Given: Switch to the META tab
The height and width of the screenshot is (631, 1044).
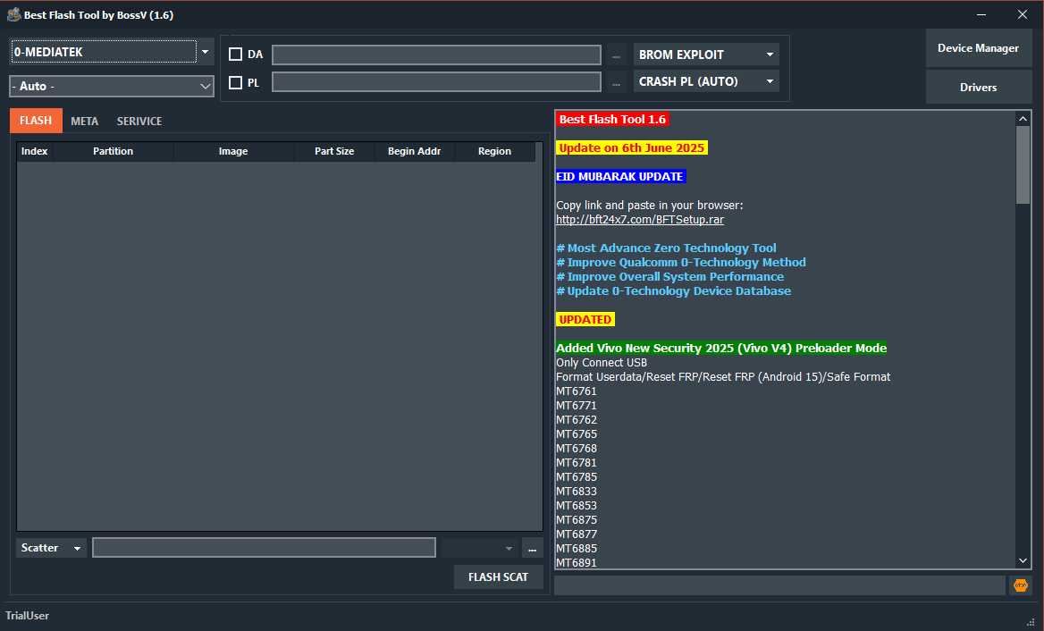Looking at the screenshot, I should [x=85, y=121].
